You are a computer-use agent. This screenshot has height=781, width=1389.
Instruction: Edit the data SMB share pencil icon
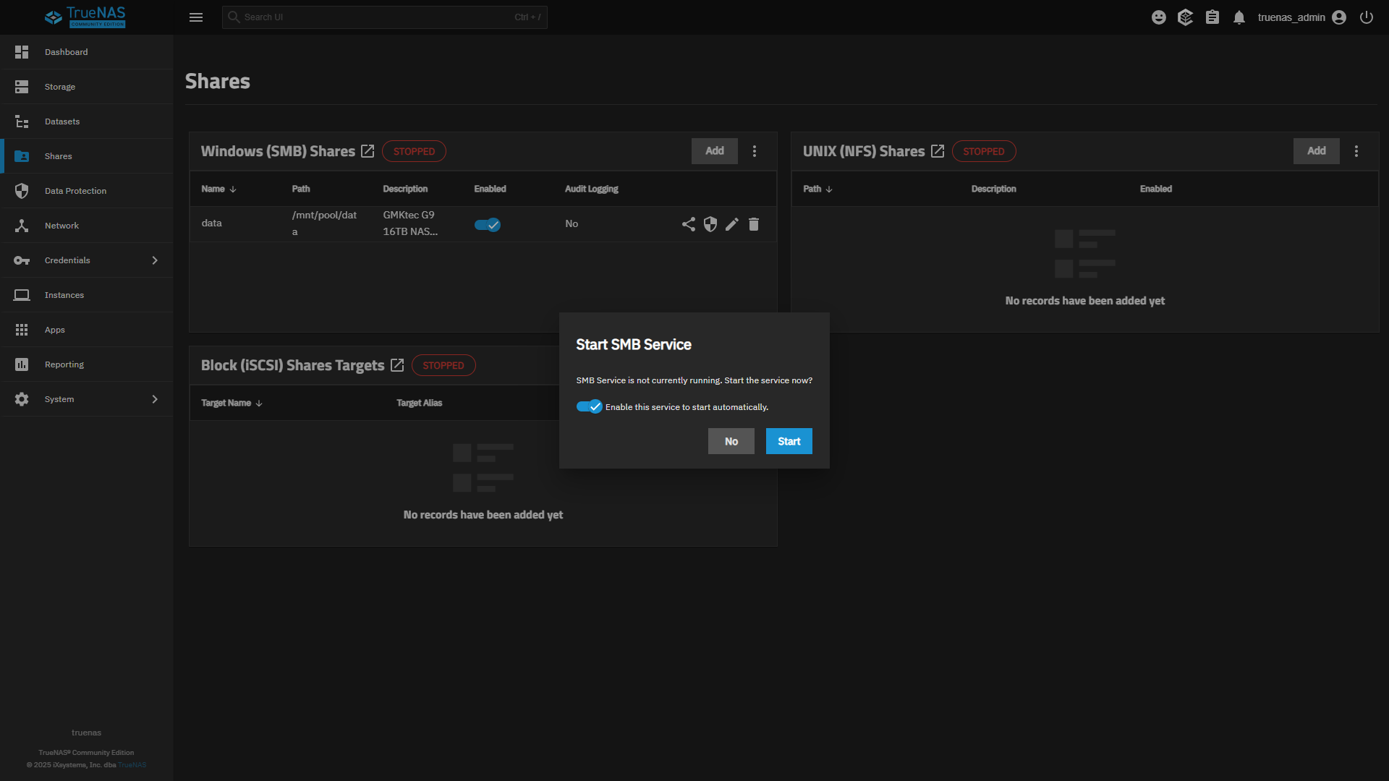(732, 224)
